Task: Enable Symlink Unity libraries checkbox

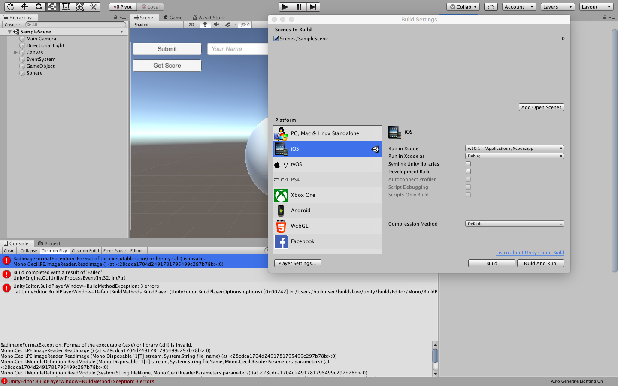Action: click(x=468, y=164)
